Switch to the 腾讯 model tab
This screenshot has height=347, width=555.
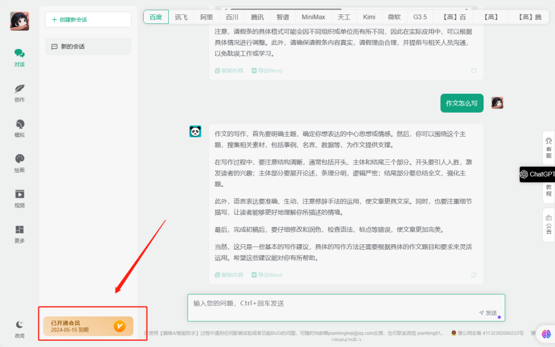coord(258,17)
